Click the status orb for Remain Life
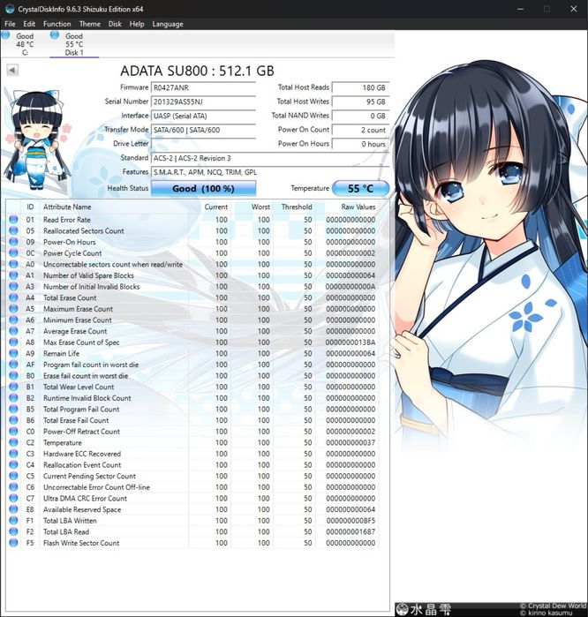Image resolution: width=588 pixels, height=617 pixels. coord(13,353)
